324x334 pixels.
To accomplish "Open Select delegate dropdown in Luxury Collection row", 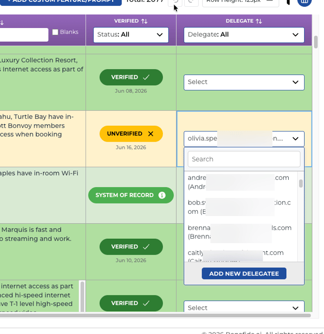I will 244,82.
